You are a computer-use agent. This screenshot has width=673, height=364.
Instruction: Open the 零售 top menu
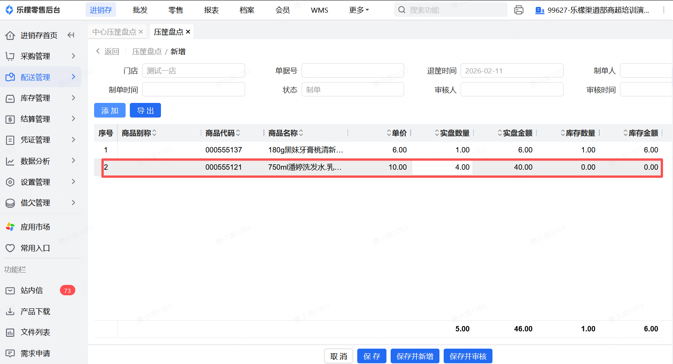(x=176, y=10)
